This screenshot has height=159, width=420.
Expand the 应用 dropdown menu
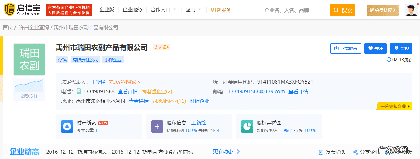193,10
